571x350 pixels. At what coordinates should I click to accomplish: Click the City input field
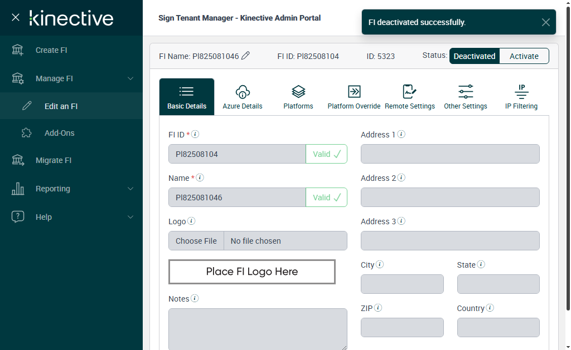[402, 284]
